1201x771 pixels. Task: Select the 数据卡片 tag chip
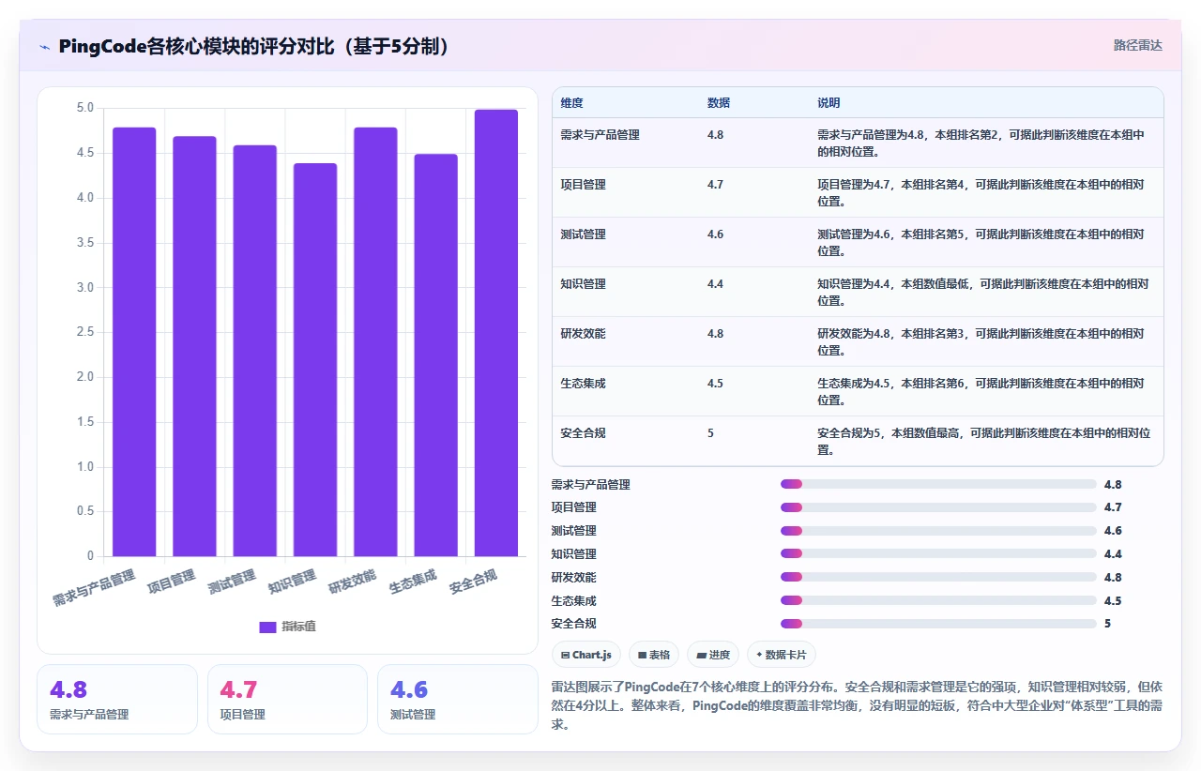point(782,655)
